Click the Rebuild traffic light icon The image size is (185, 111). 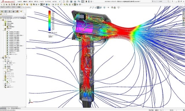86,2
